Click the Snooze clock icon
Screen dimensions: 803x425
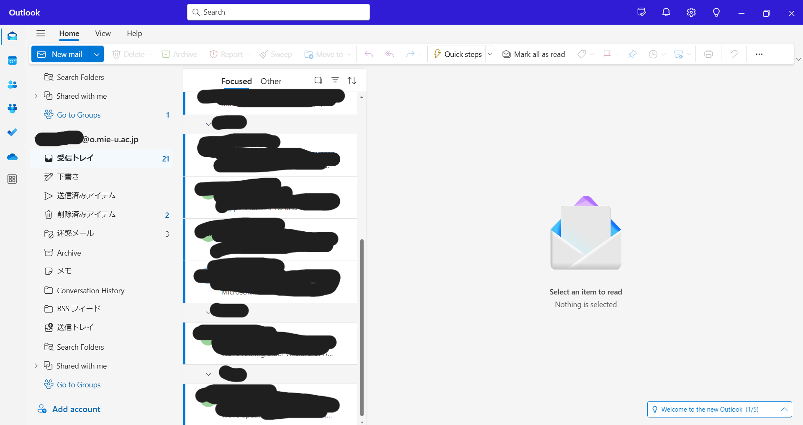click(653, 54)
